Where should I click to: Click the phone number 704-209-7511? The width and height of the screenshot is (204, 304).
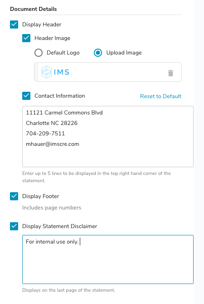tap(45, 134)
